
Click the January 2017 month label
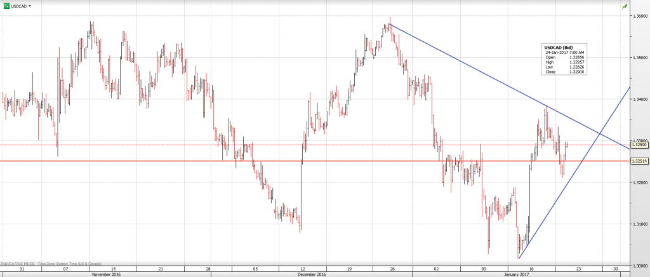(517, 274)
